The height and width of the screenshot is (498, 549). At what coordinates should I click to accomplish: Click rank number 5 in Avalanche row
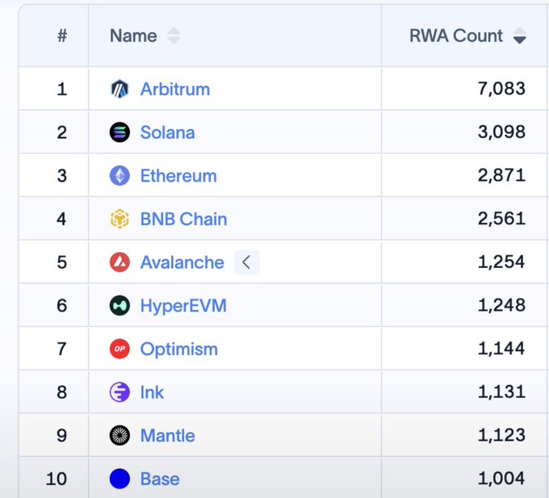(x=62, y=262)
